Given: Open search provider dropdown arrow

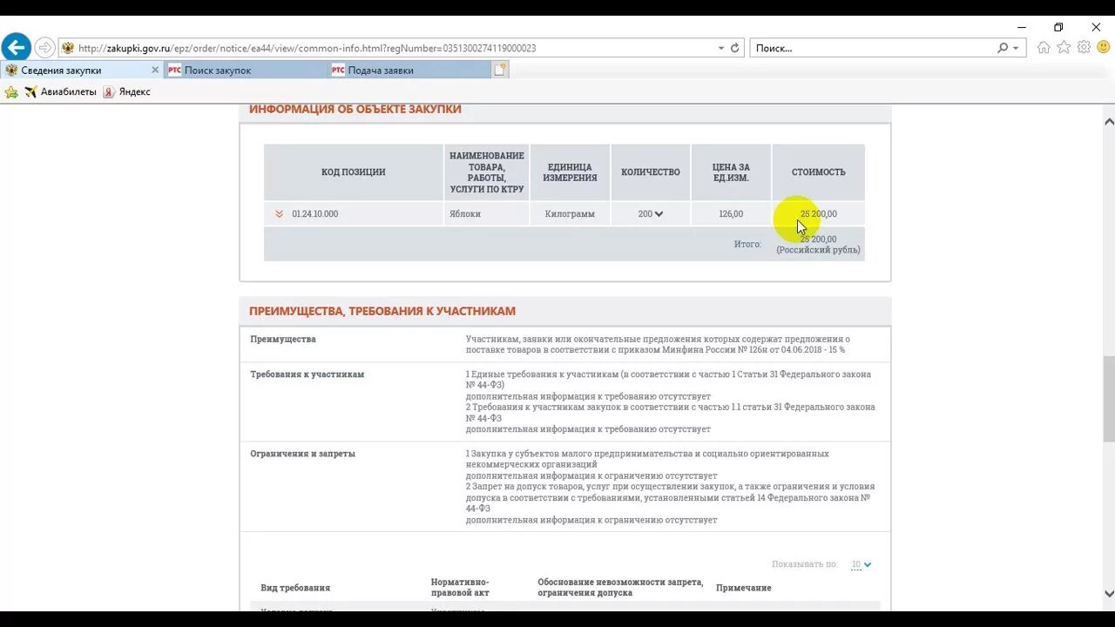Looking at the screenshot, I should (x=1016, y=48).
